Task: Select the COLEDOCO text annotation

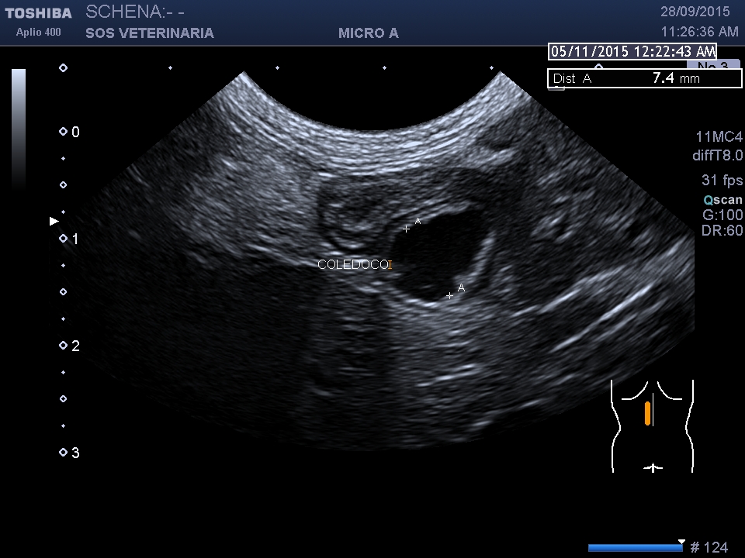Action: [355, 264]
